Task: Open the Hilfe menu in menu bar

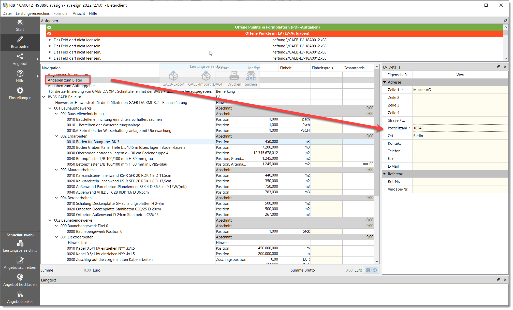Action: [x=93, y=13]
